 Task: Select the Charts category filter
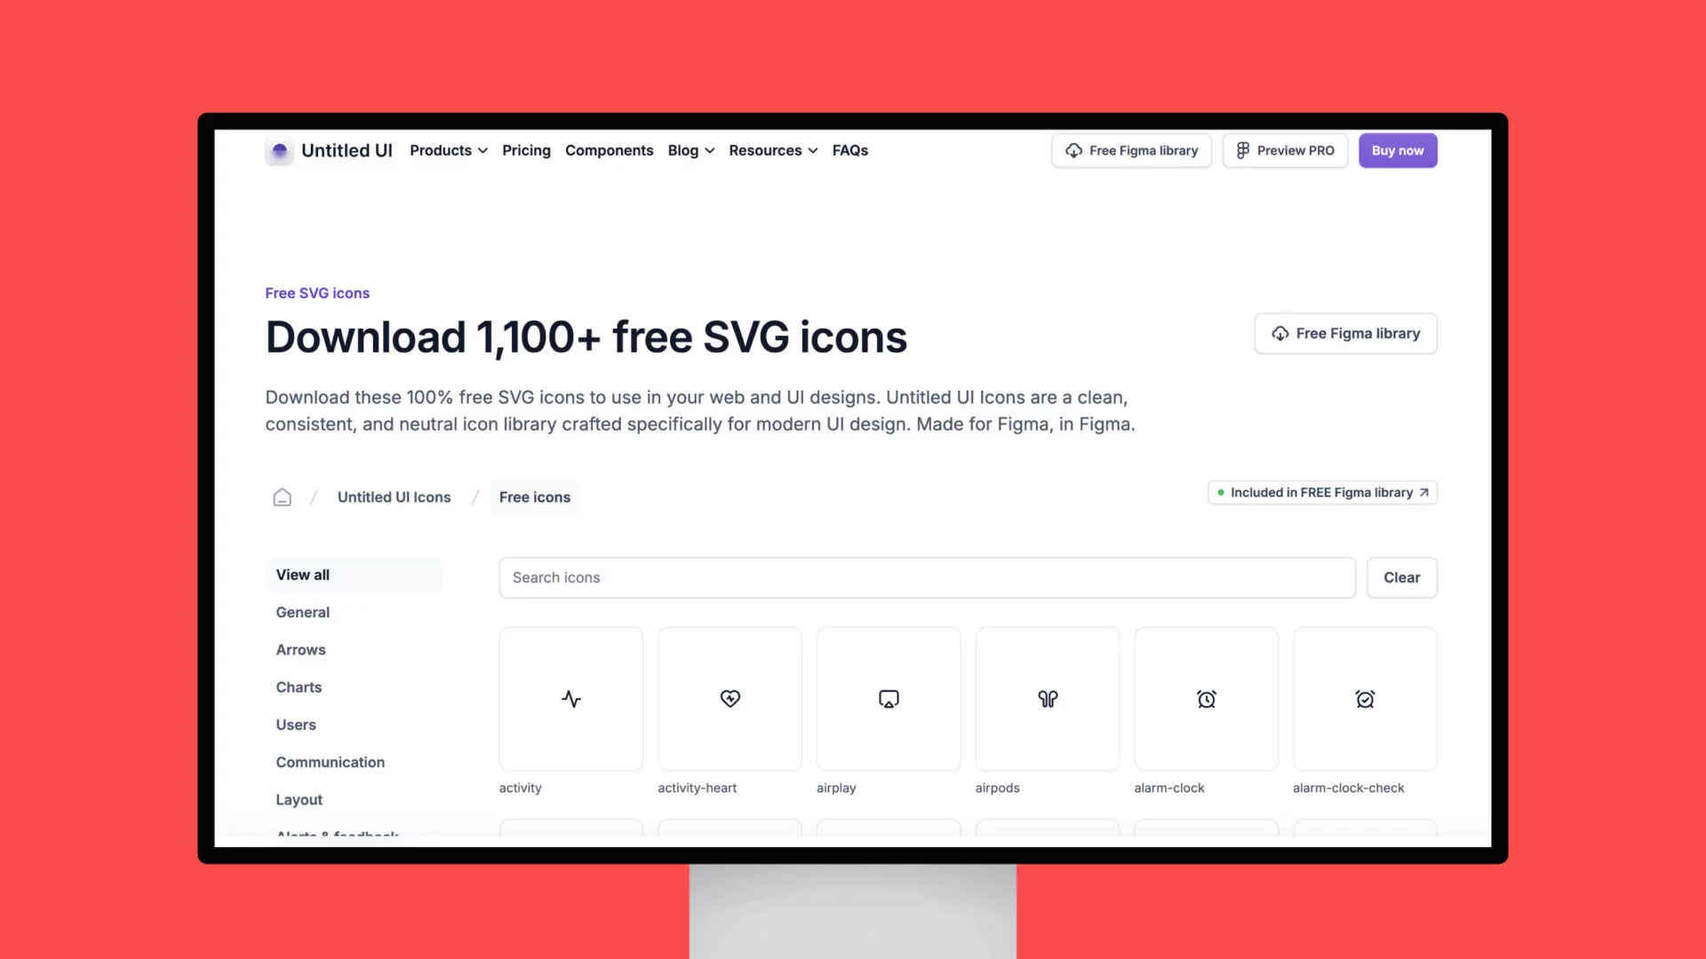(x=299, y=687)
